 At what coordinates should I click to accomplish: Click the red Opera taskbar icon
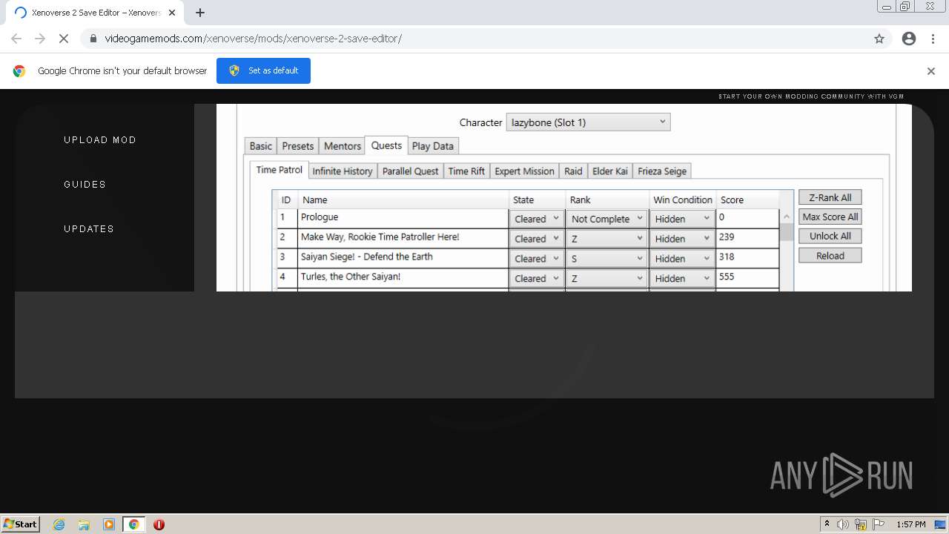(x=159, y=524)
